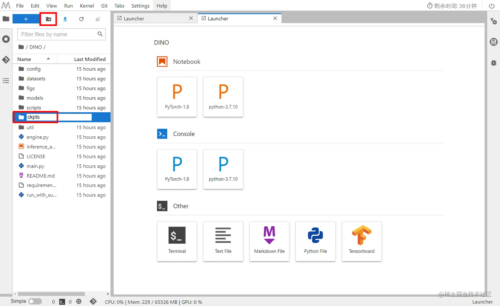This screenshot has width=500, height=306.
Task: Click the Filter files by name field
Action: (62, 34)
